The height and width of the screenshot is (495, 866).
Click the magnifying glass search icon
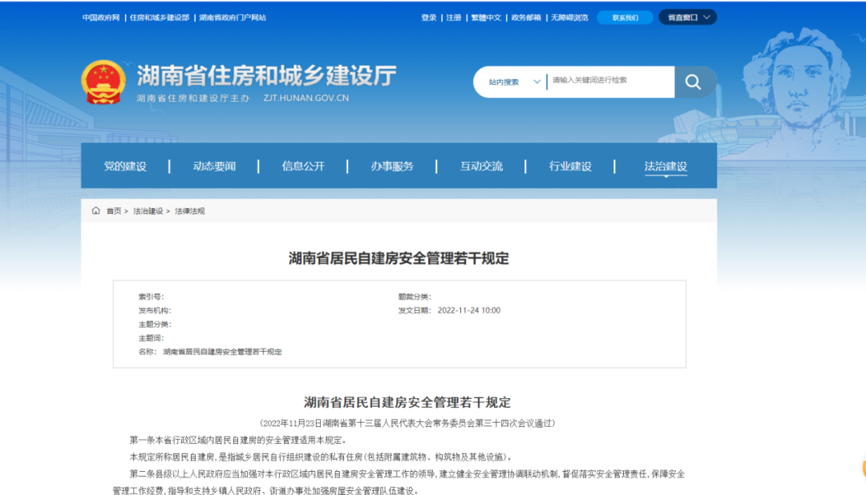694,82
